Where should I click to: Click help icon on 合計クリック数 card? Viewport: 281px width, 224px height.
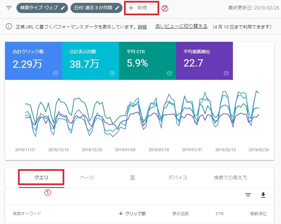(x=55, y=73)
